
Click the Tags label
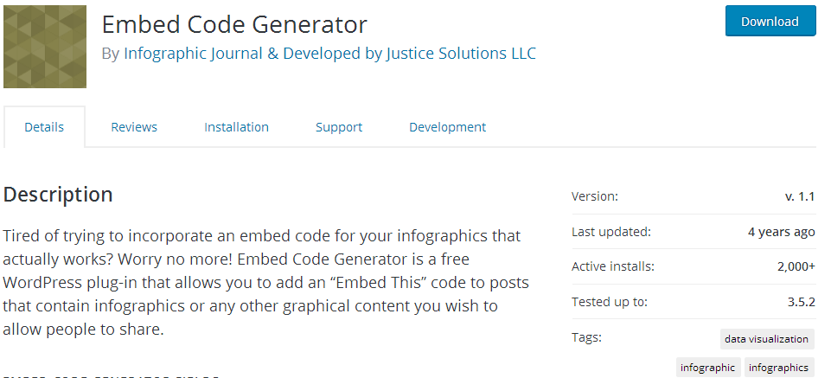[x=586, y=337]
